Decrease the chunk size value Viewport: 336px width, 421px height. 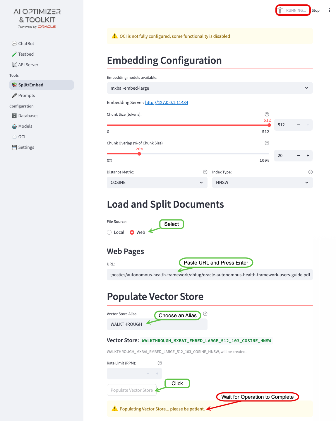299,125
